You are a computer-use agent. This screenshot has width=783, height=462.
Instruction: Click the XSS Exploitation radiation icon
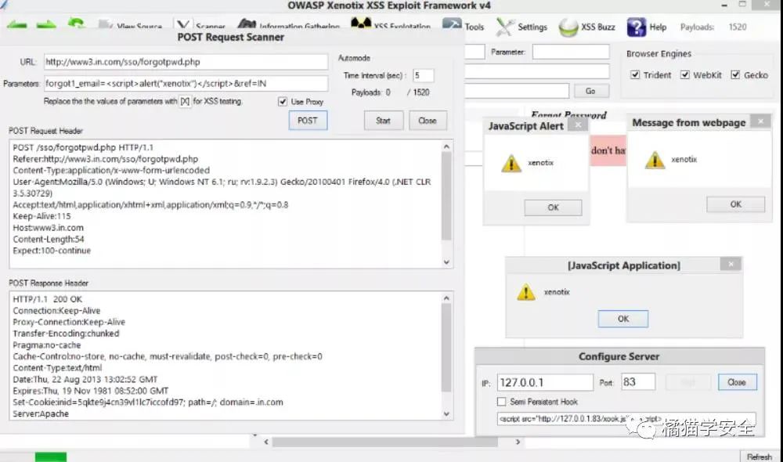pos(361,24)
